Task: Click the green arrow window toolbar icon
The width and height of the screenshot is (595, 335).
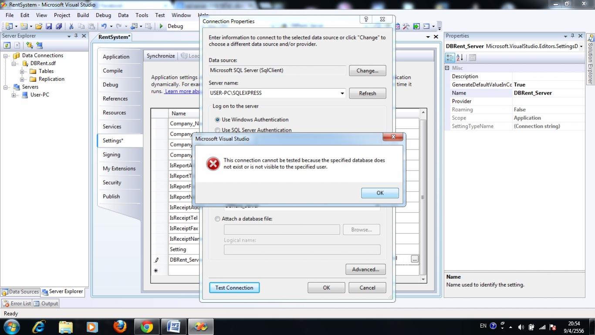Action: pyautogui.click(x=416, y=26)
